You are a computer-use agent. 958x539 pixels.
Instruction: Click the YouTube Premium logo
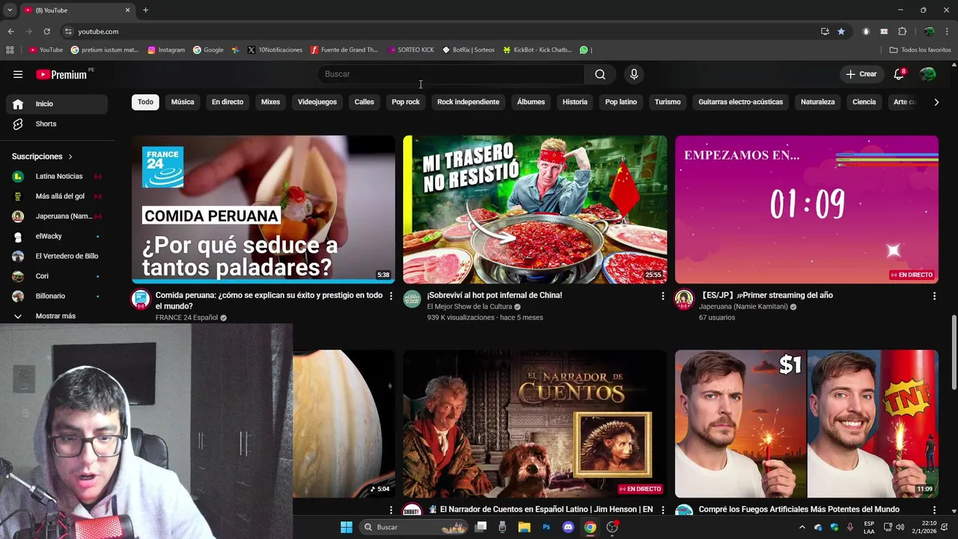pos(61,74)
